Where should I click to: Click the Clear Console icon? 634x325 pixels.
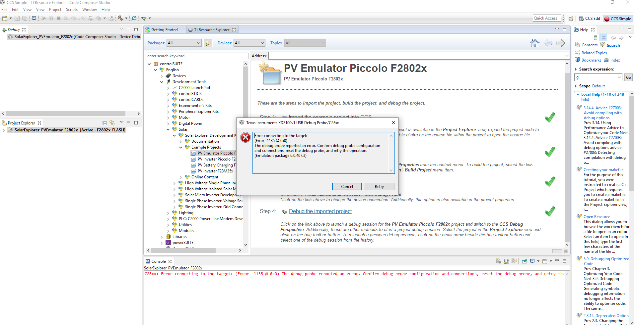click(499, 261)
